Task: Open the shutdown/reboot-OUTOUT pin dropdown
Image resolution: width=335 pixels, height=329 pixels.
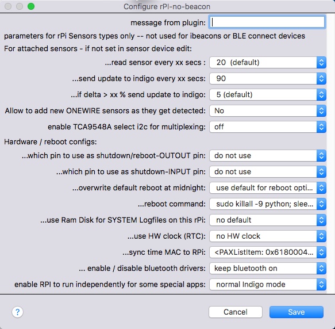Action: tap(268, 155)
